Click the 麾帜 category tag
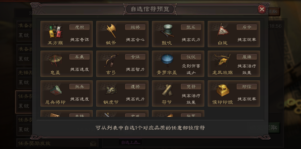Viewport: 301px width, 149px height. 79,27
